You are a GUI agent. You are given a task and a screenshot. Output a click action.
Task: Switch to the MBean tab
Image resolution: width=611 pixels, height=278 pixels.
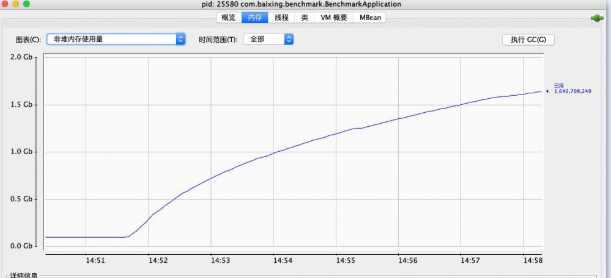(370, 18)
